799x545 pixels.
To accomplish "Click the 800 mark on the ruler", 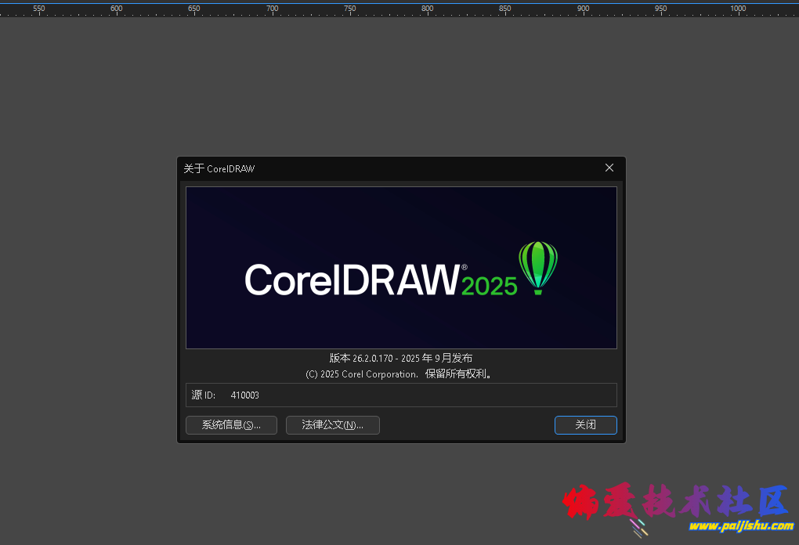I will [428, 9].
